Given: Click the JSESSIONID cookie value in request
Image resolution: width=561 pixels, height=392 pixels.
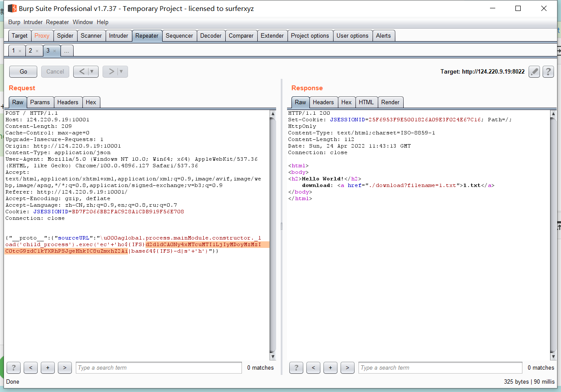Looking at the screenshot, I should pyautogui.click(x=128, y=212).
